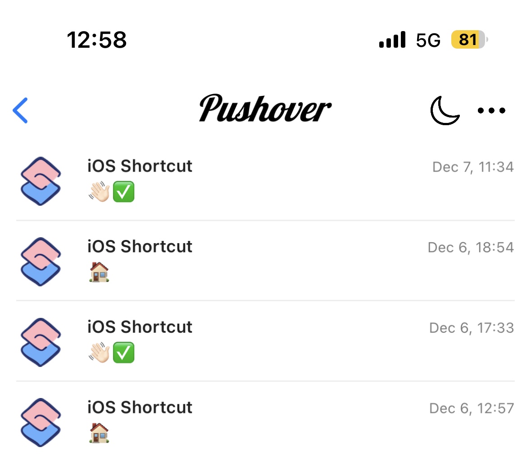Click the Pushover logo title
The image size is (531, 457).
pyautogui.click(x=265, y=109)
